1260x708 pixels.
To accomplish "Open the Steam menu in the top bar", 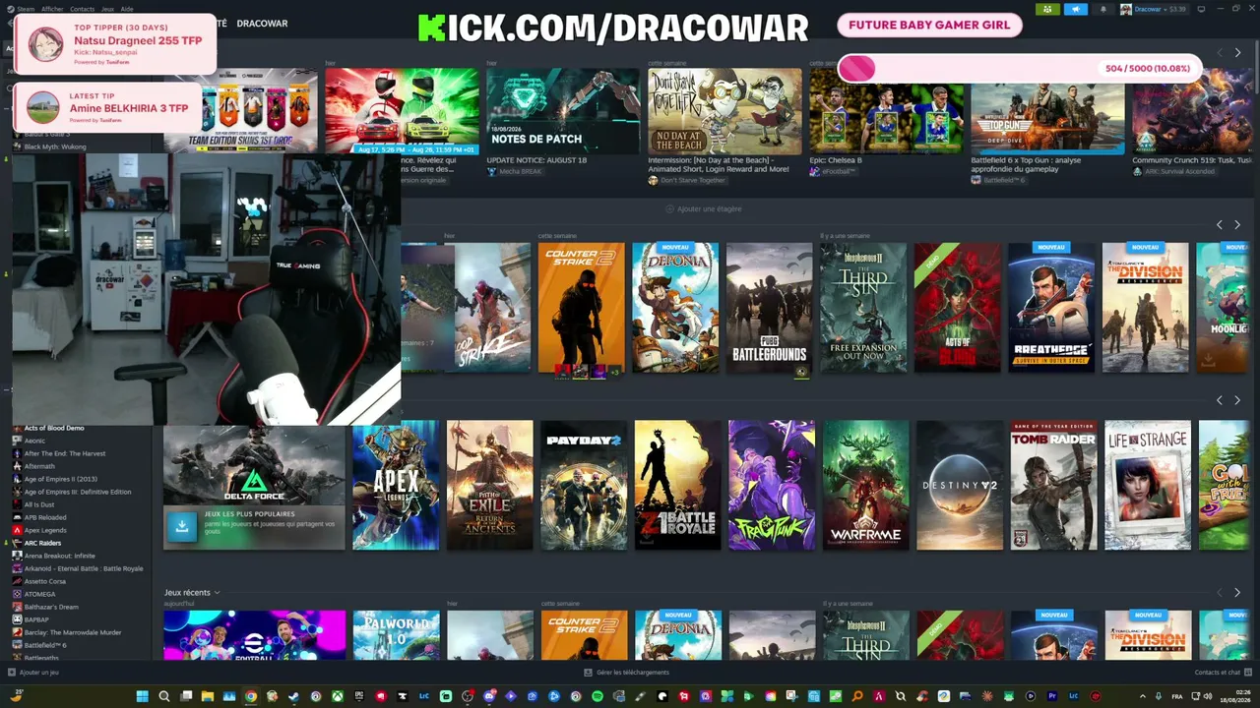I will [x=25, y=9].
